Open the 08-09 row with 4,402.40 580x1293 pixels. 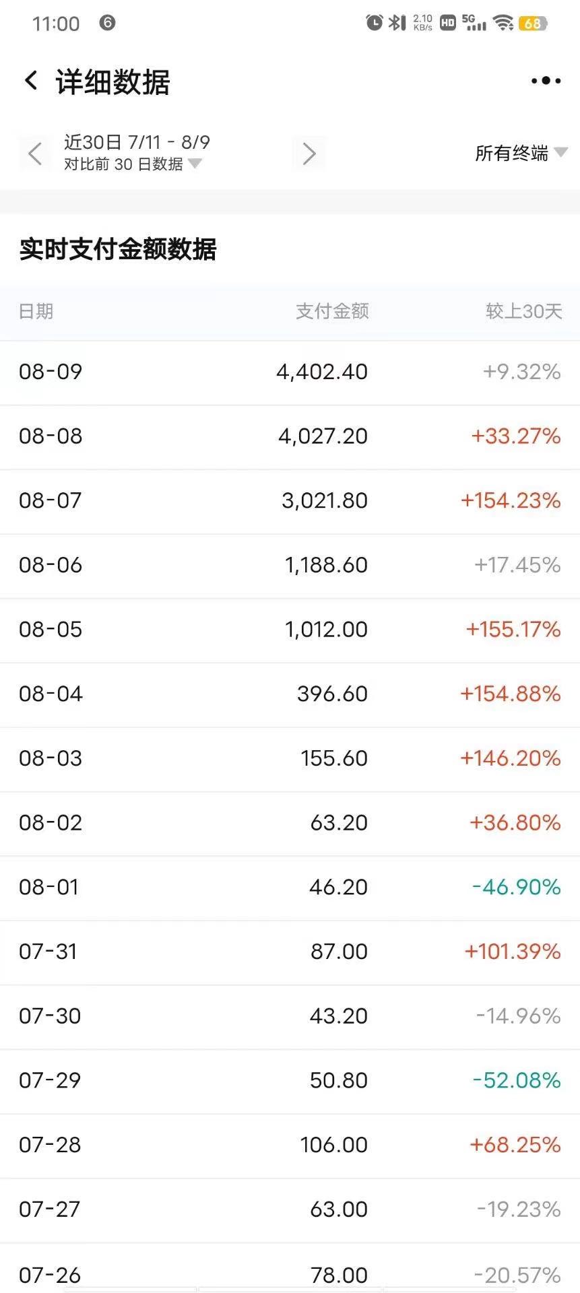pyautogui.click(x=290, y=372)
